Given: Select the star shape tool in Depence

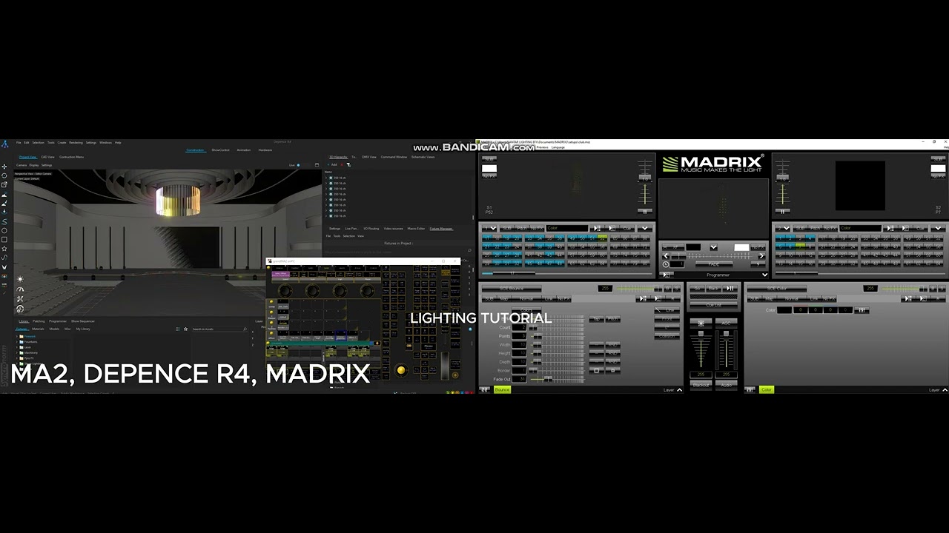Looking at the screenshot, I should point(4,248).
